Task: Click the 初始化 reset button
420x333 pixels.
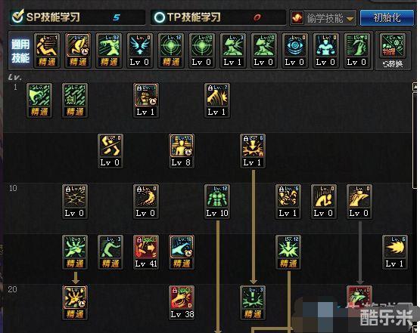Action: tap(387, 17)
